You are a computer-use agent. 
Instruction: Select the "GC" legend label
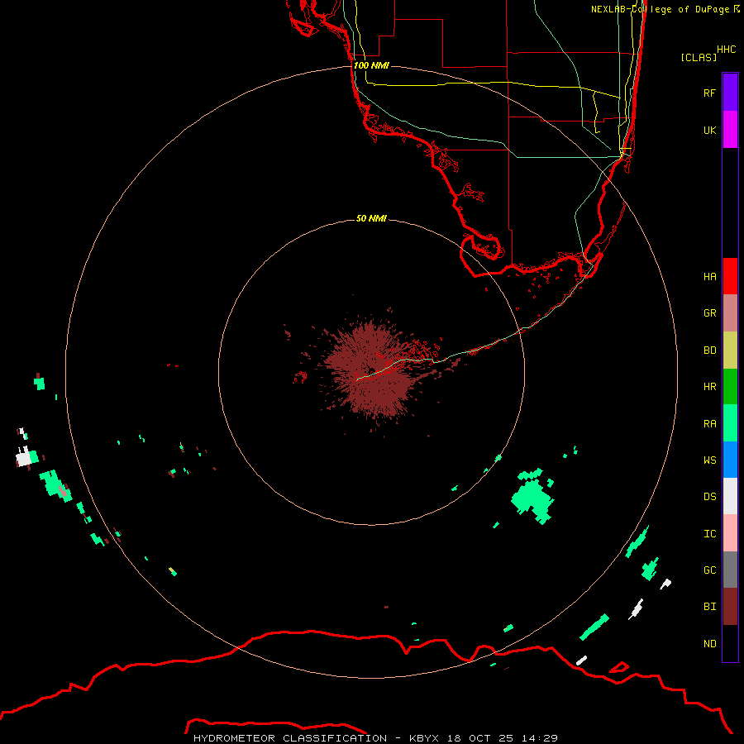[x=709, y=570]
